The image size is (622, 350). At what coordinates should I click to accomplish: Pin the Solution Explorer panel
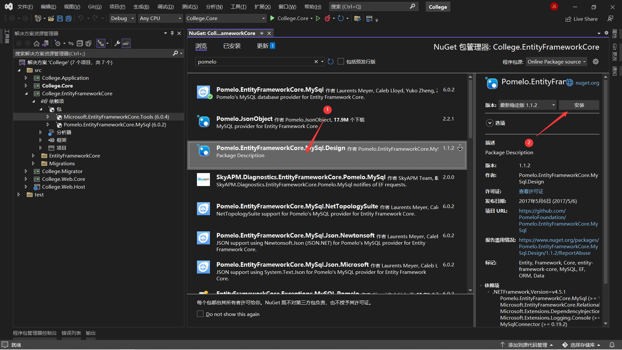coord(172,33)
